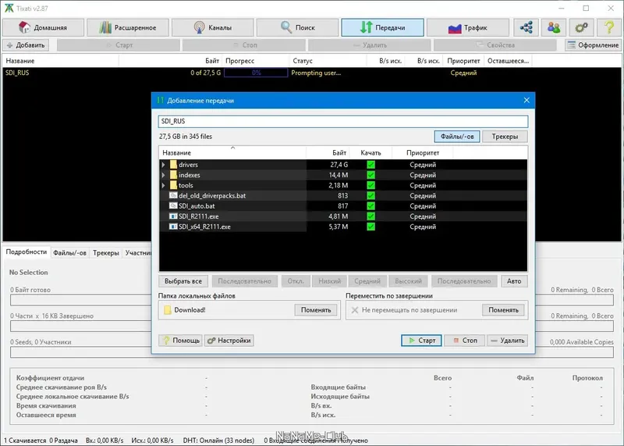
Task: Click Поменять for local files folder
Action: click(x=316, y=310)
